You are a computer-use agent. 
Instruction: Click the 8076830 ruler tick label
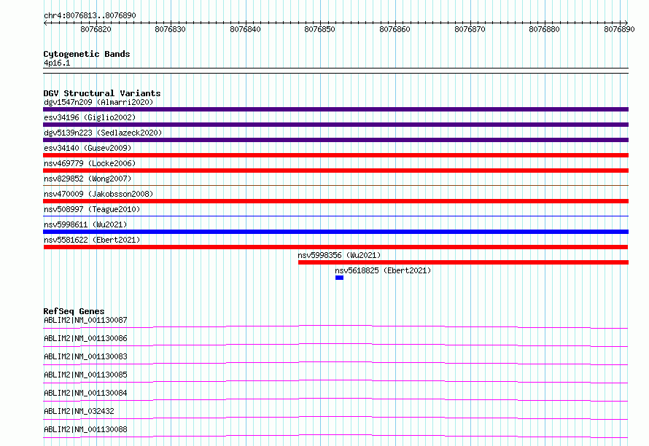(170, 29)
